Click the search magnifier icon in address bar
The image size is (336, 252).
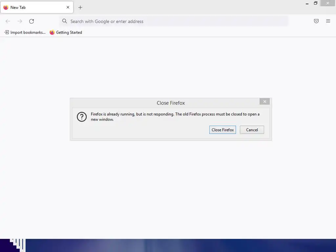click(x=65, y=21)
